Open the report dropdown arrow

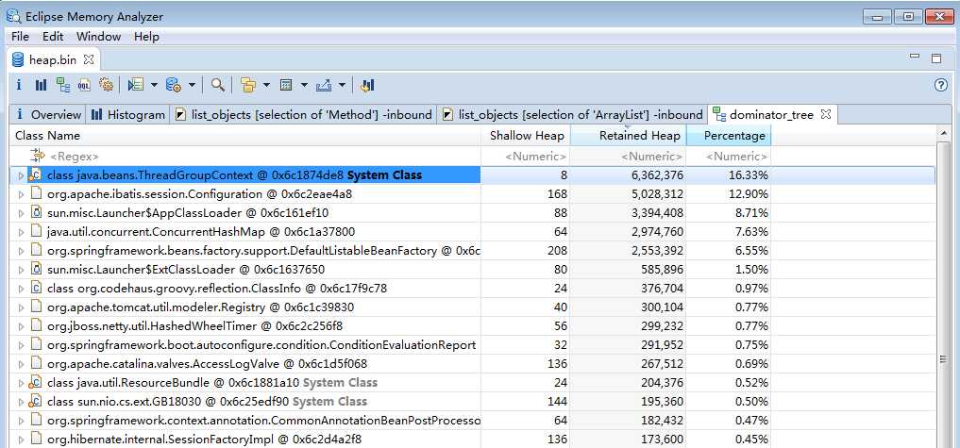click(154, 85)
